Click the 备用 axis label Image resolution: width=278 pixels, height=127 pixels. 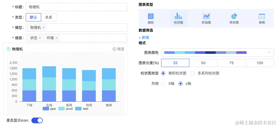coord(69,105)
